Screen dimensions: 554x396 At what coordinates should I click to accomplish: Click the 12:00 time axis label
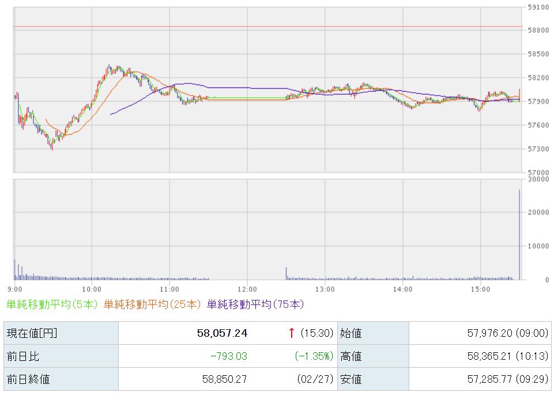pyautogui.click(x=247, y=289)
